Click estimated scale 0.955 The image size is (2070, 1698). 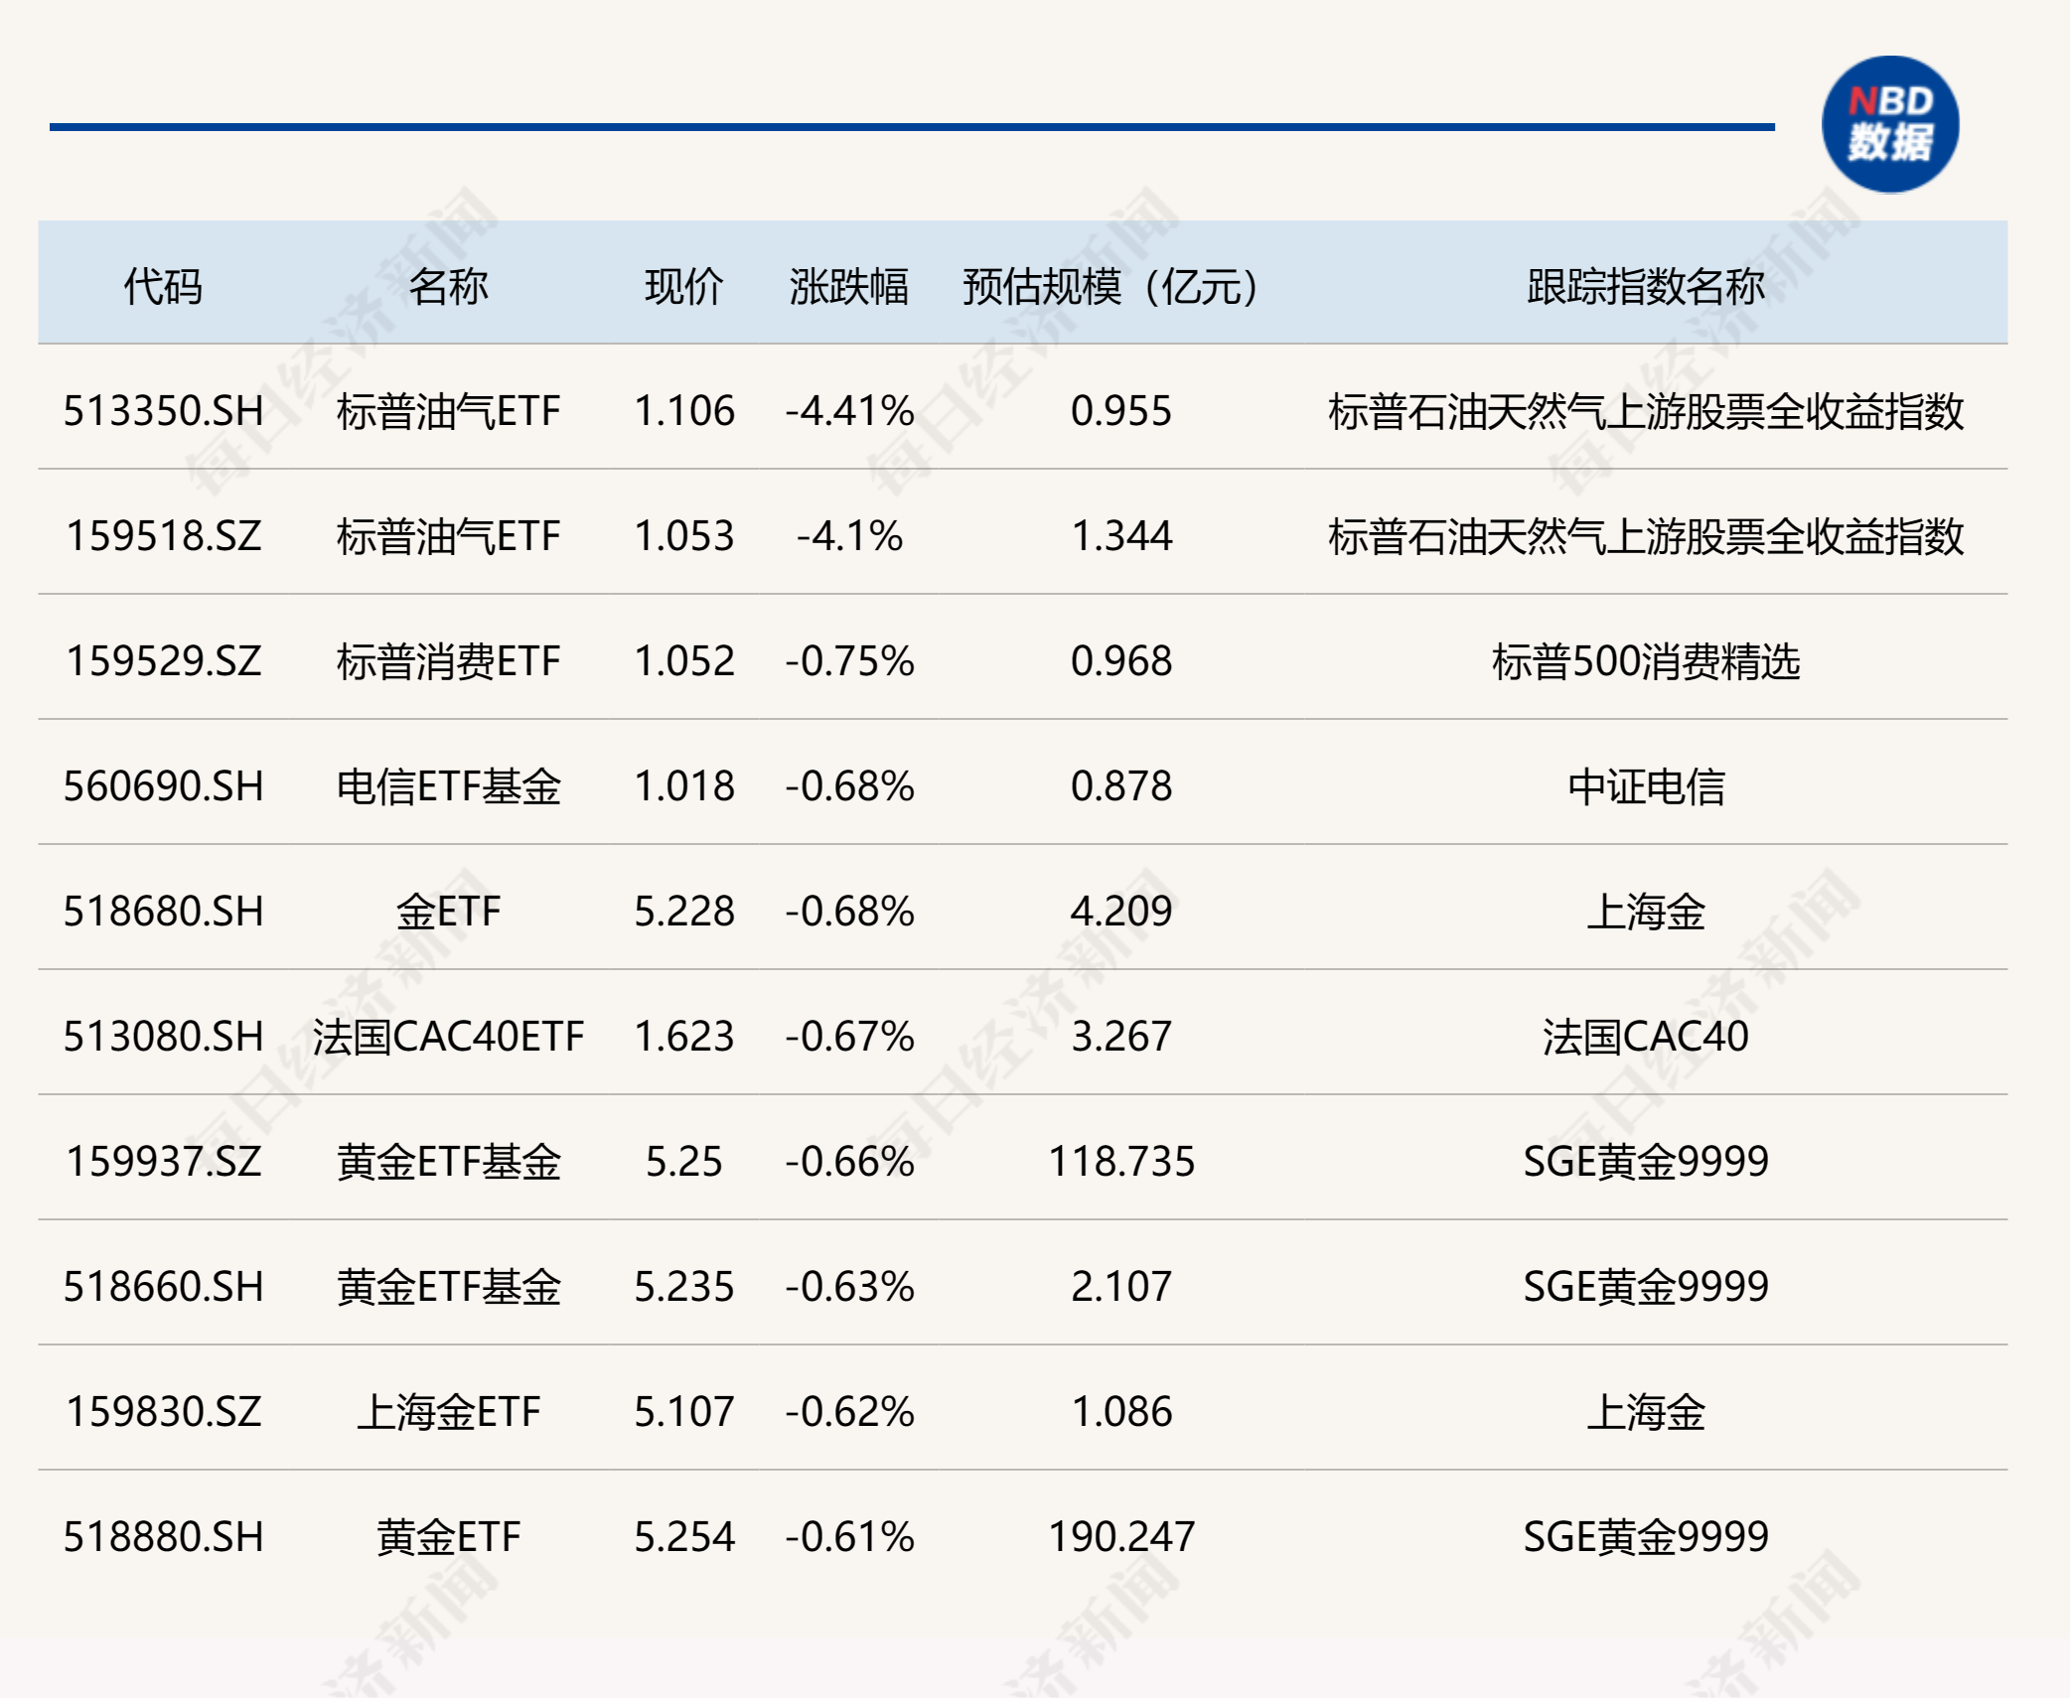click(x=1121, y=411)
